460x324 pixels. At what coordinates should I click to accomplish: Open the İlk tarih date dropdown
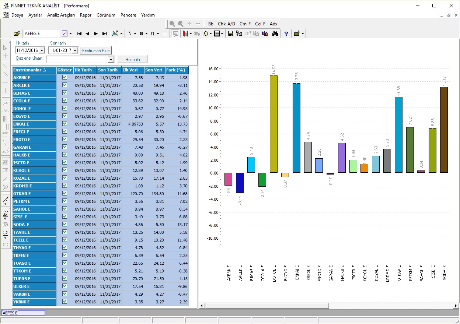tap(41, 50)
